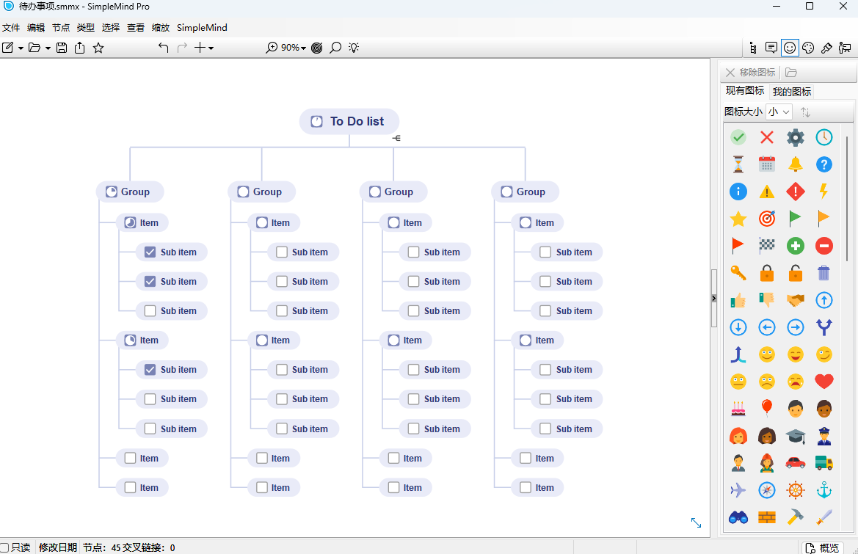Select the blue clock icon from the icon library
858x554 pixels.
click(824, 137)
